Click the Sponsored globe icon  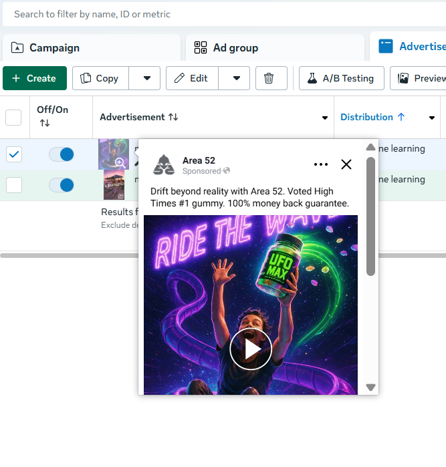(x=227, y=170)
